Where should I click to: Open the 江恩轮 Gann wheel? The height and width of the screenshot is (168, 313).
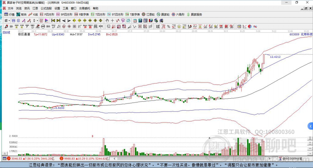tap(148, 14)
